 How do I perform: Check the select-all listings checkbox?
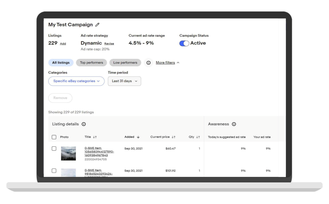coord(54,137)
